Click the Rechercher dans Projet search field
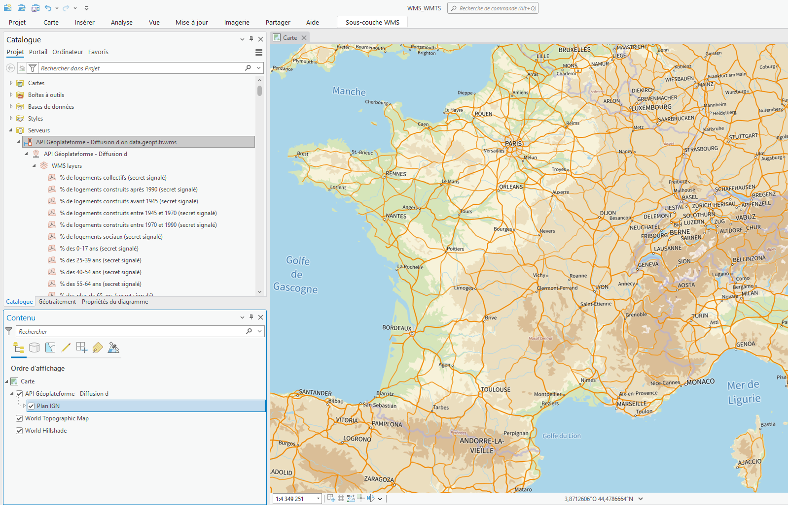 pos(141,68)
